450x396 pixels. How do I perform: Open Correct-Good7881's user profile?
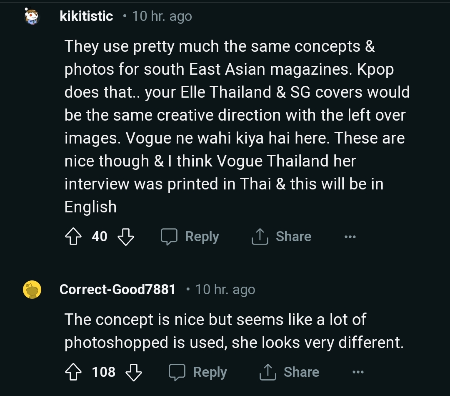coord(117,289)
